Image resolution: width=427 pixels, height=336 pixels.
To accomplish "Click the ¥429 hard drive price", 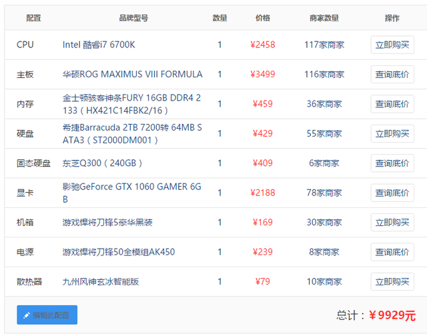I will click(262, 133).
